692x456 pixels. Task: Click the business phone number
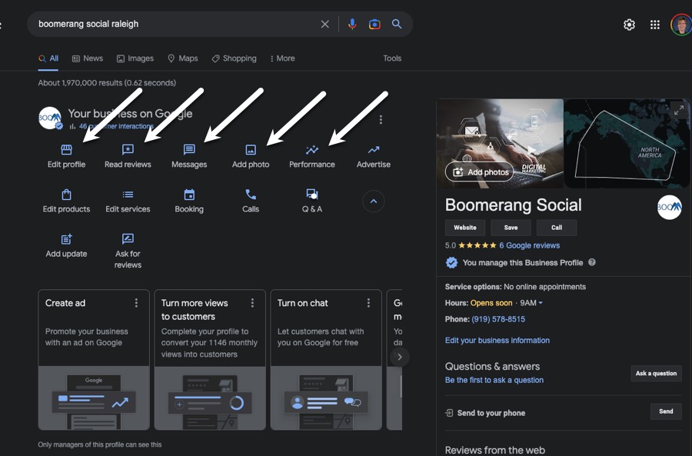click(x=498, y=319)
